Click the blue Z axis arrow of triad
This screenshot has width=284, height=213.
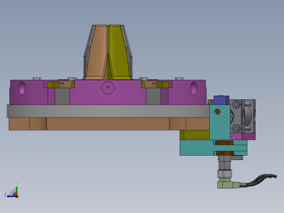(11, 196)
